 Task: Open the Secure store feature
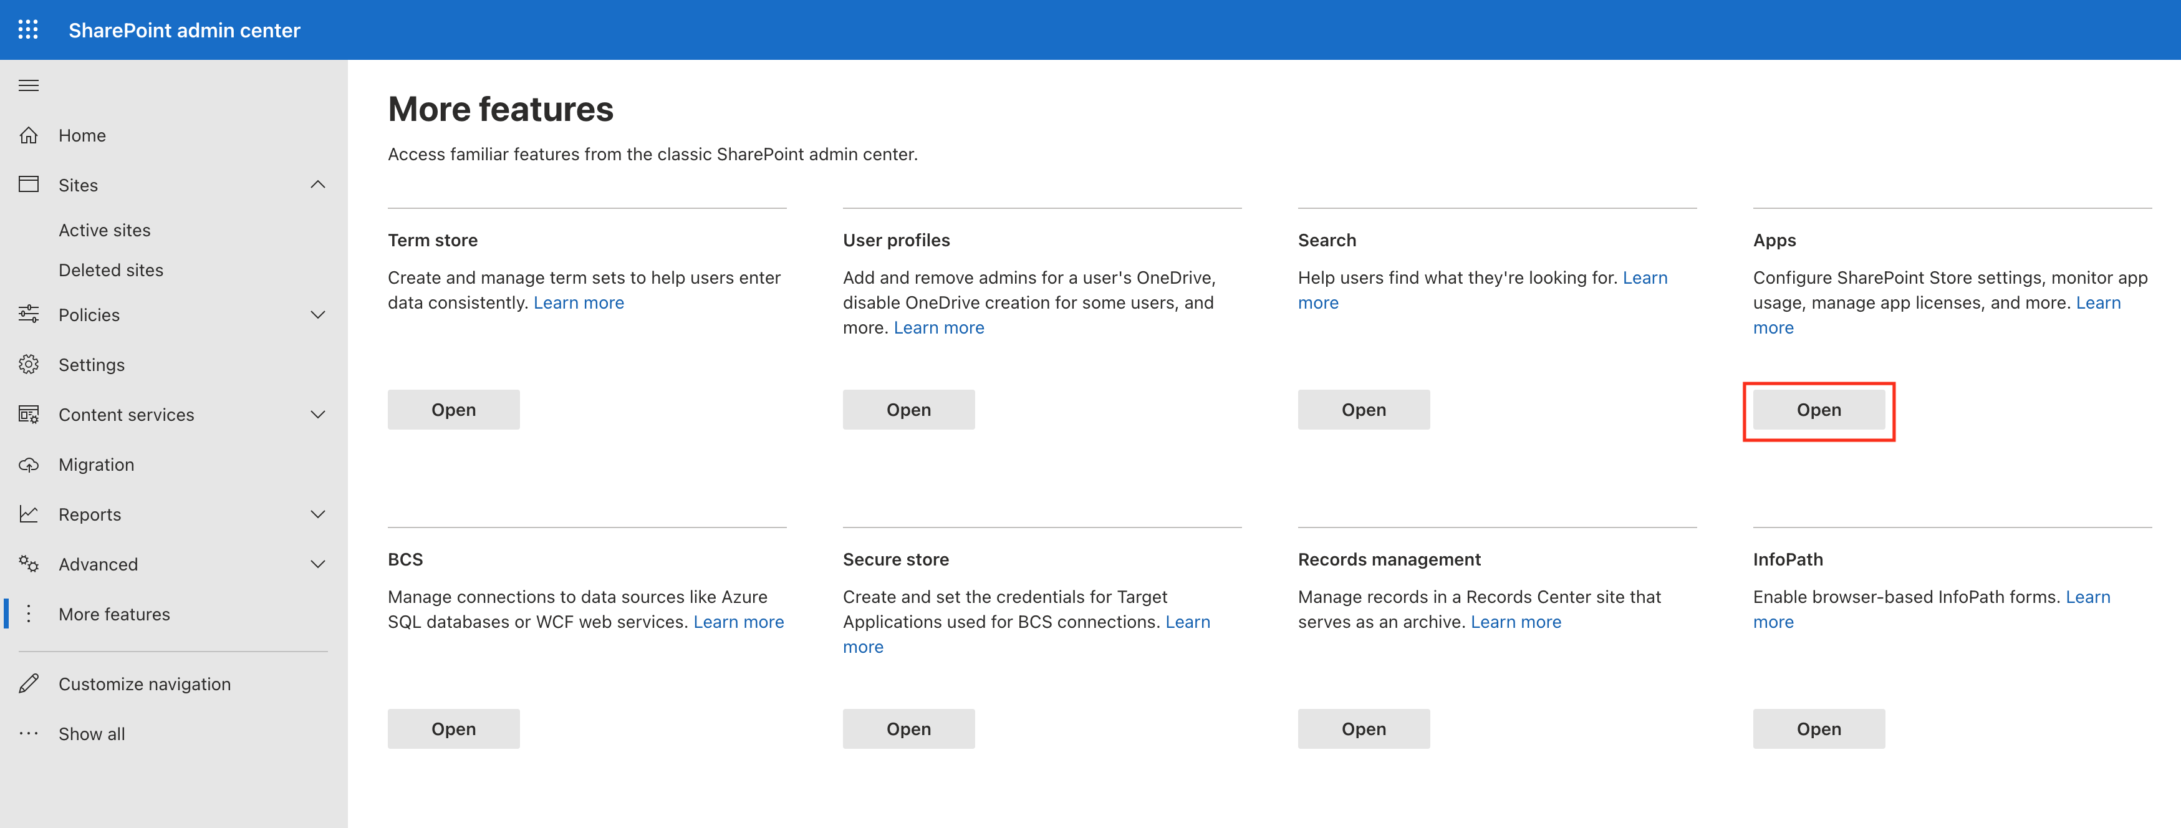click(x=908, y=729)
